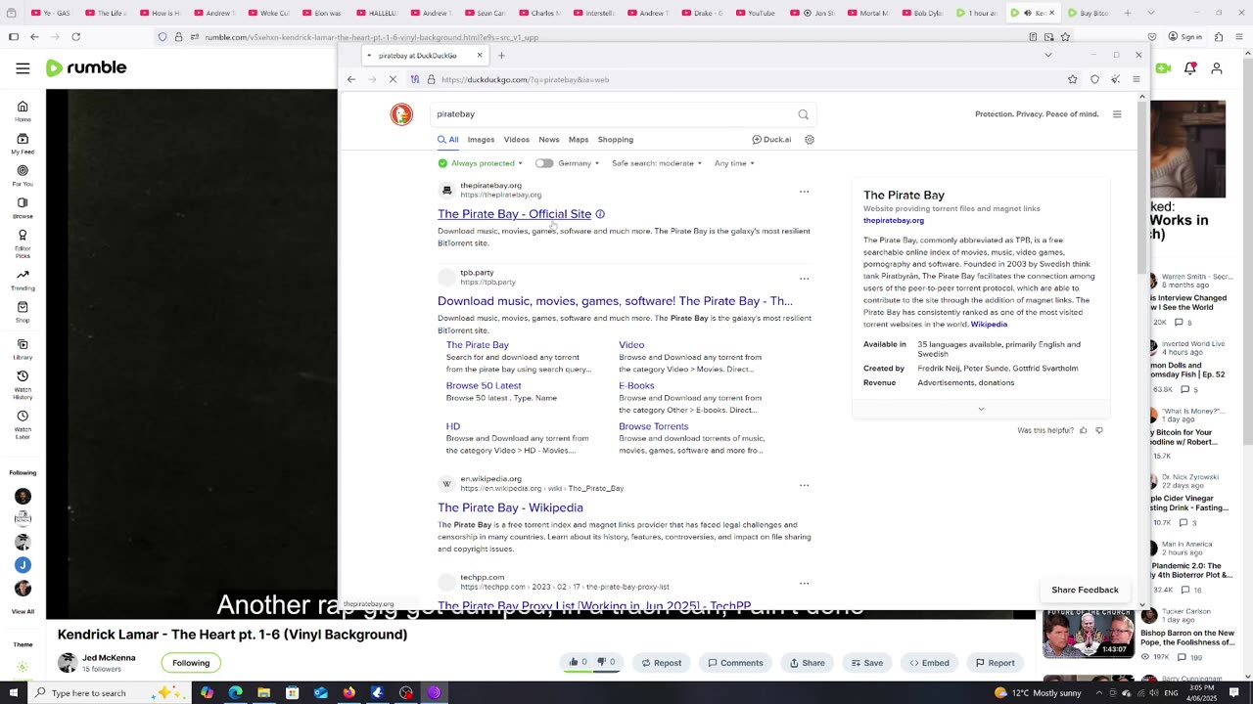Select News search tab
The image size is (1253, 704).
pos(548,140)
